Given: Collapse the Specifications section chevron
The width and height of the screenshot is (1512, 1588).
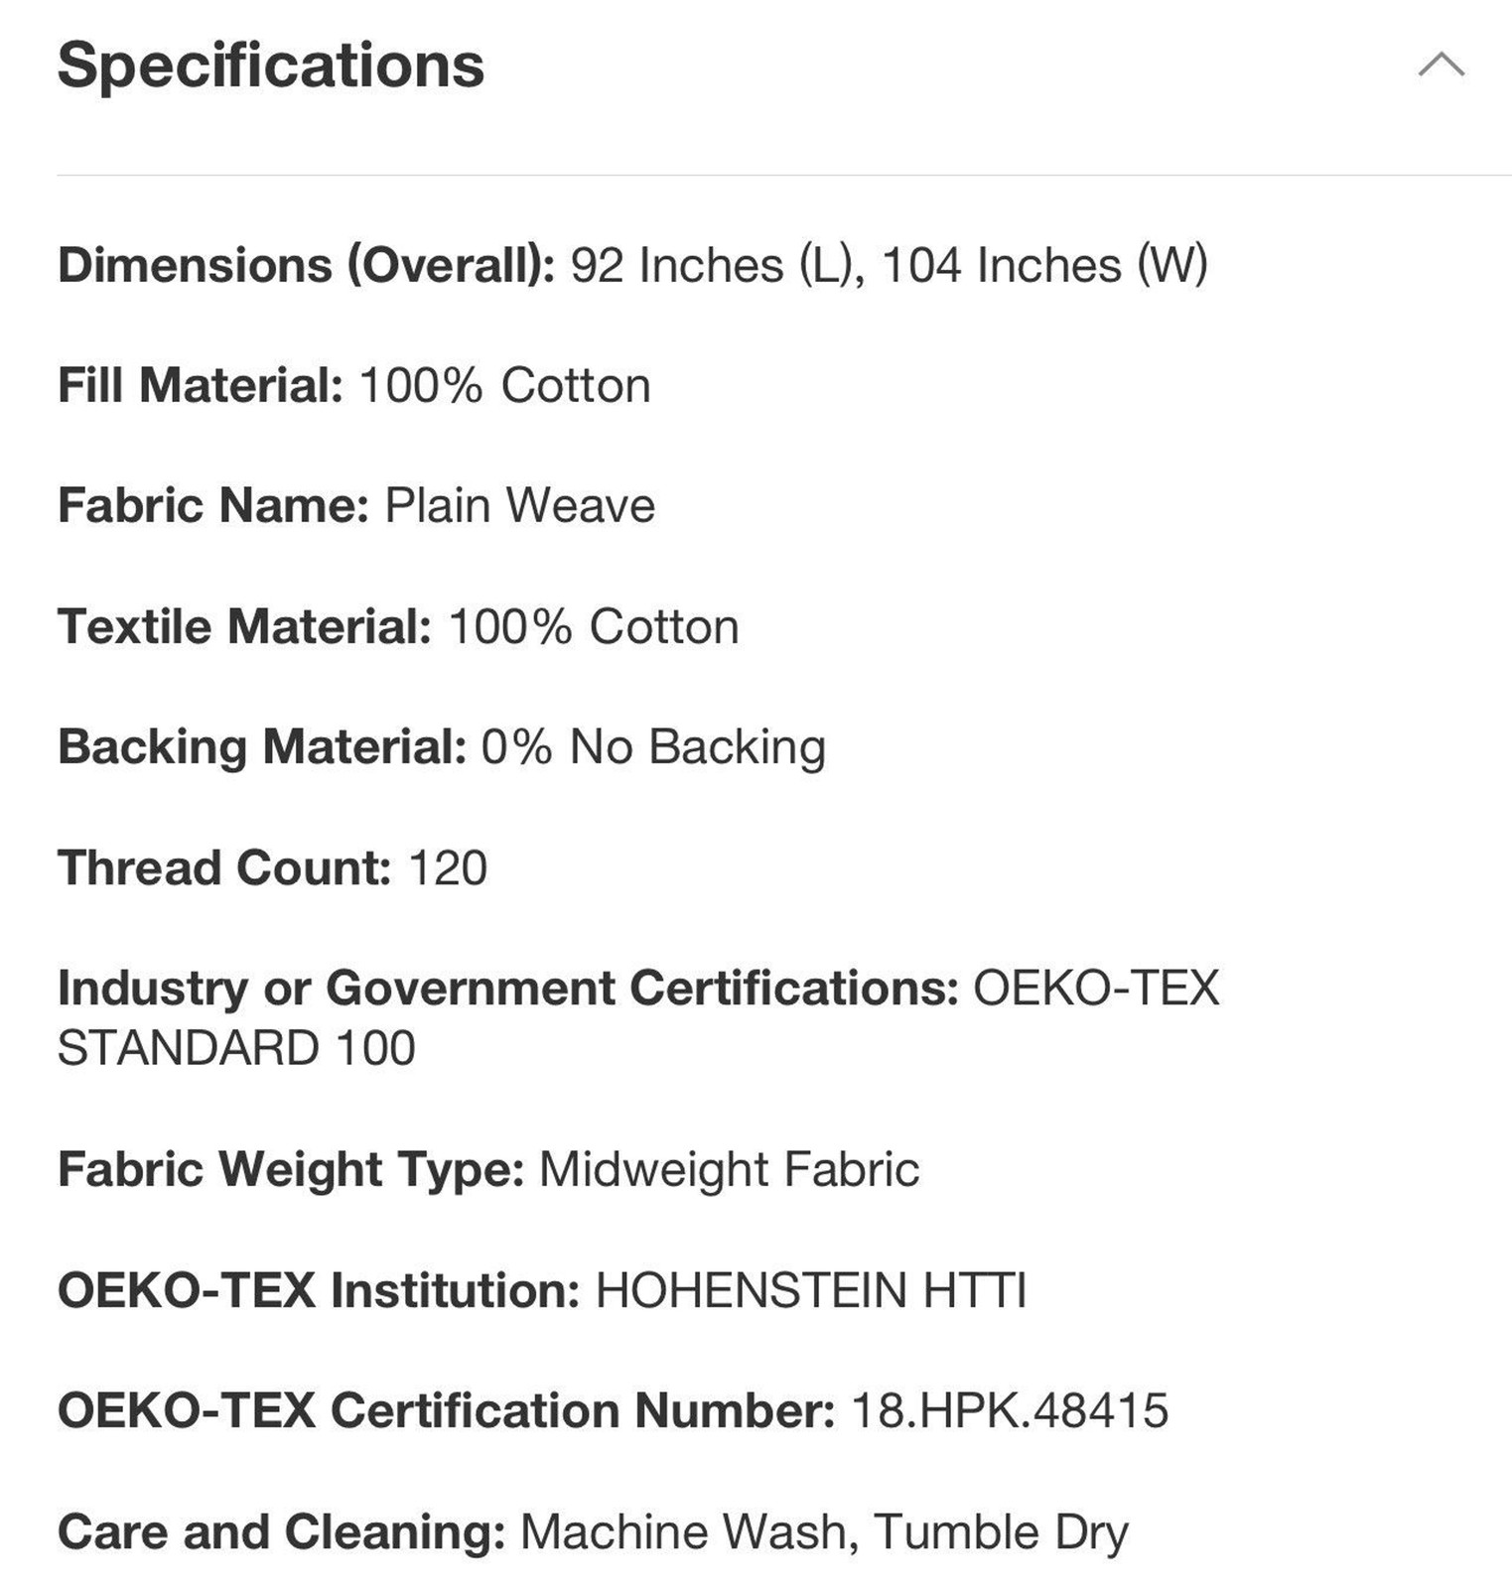Looking at the screenshot, I should tap(1441, 65).
